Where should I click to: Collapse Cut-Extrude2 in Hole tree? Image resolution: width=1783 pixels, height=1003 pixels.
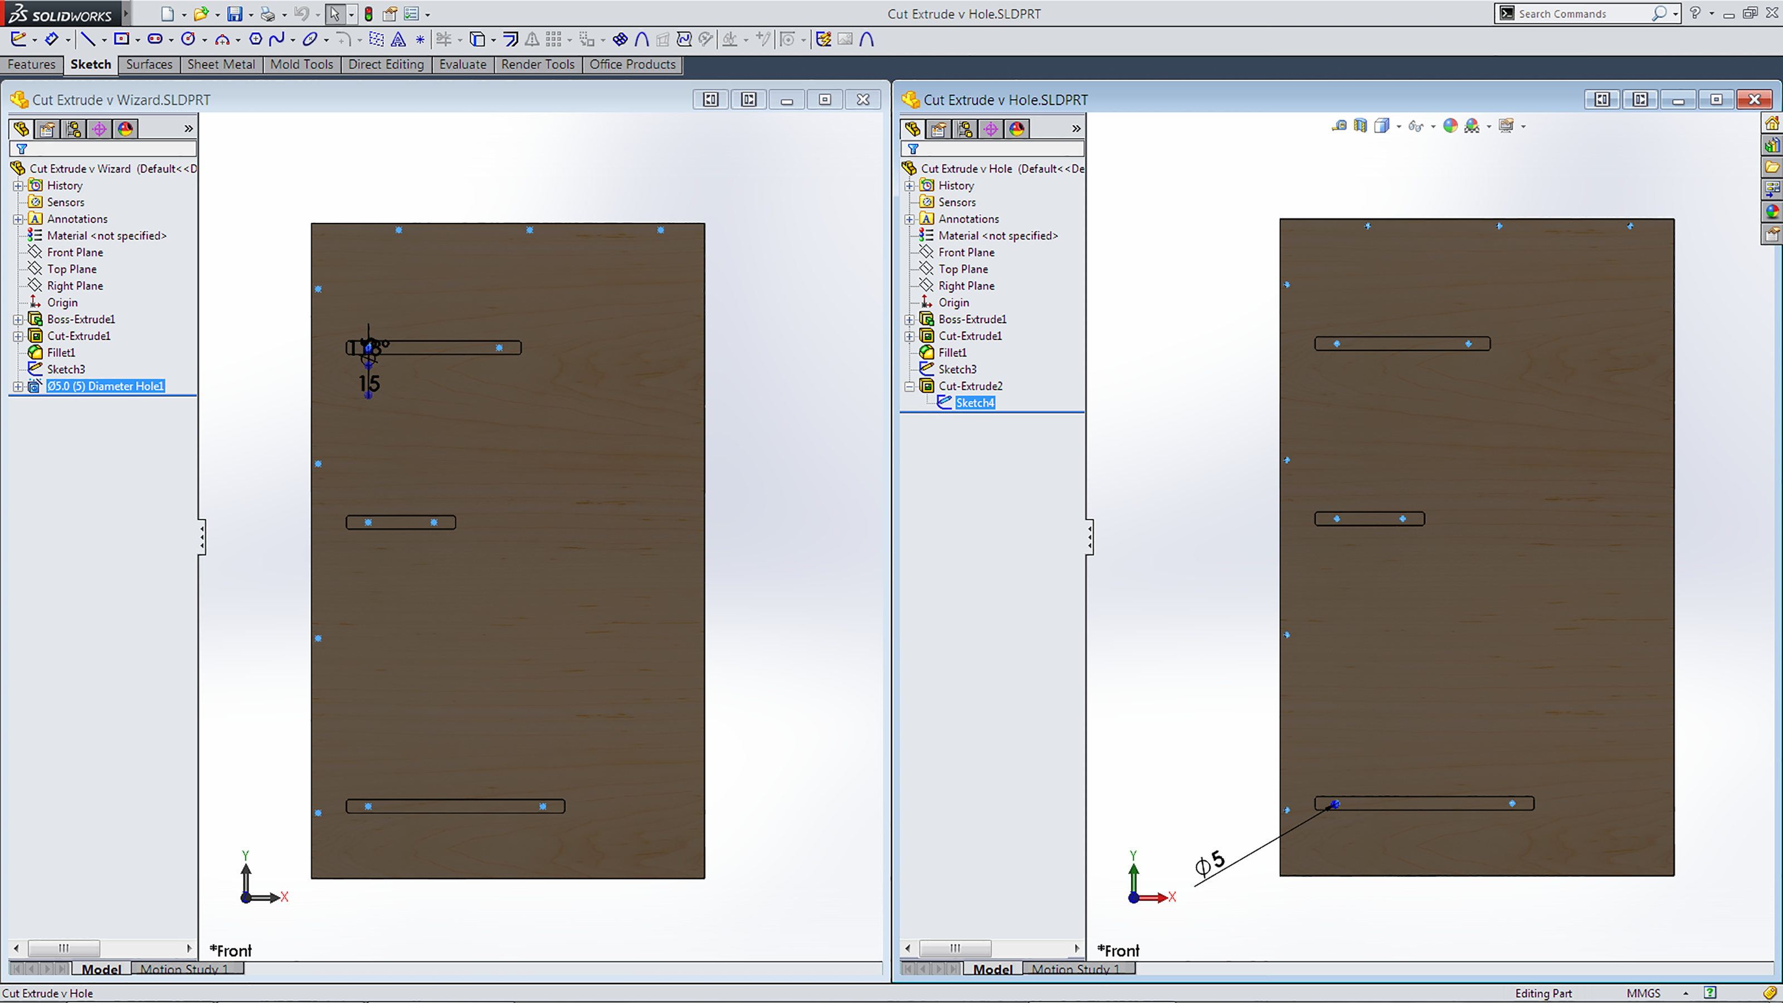[909, 386]
